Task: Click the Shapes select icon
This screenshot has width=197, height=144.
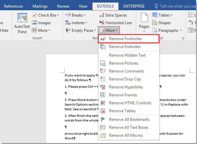Action: tap(155, 23)
